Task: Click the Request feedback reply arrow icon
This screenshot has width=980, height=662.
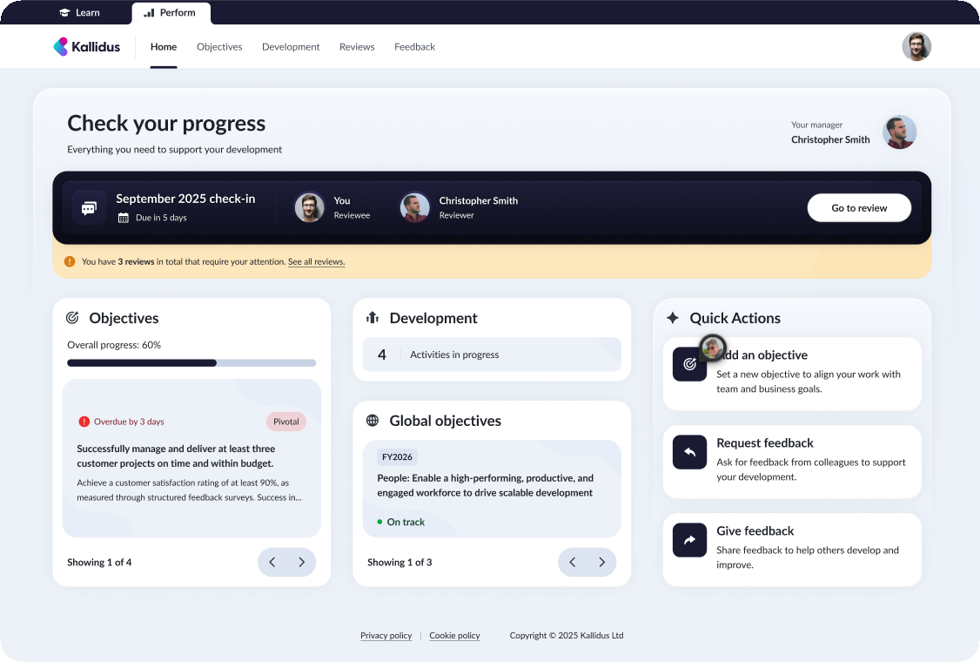Action: click(689, 452)
